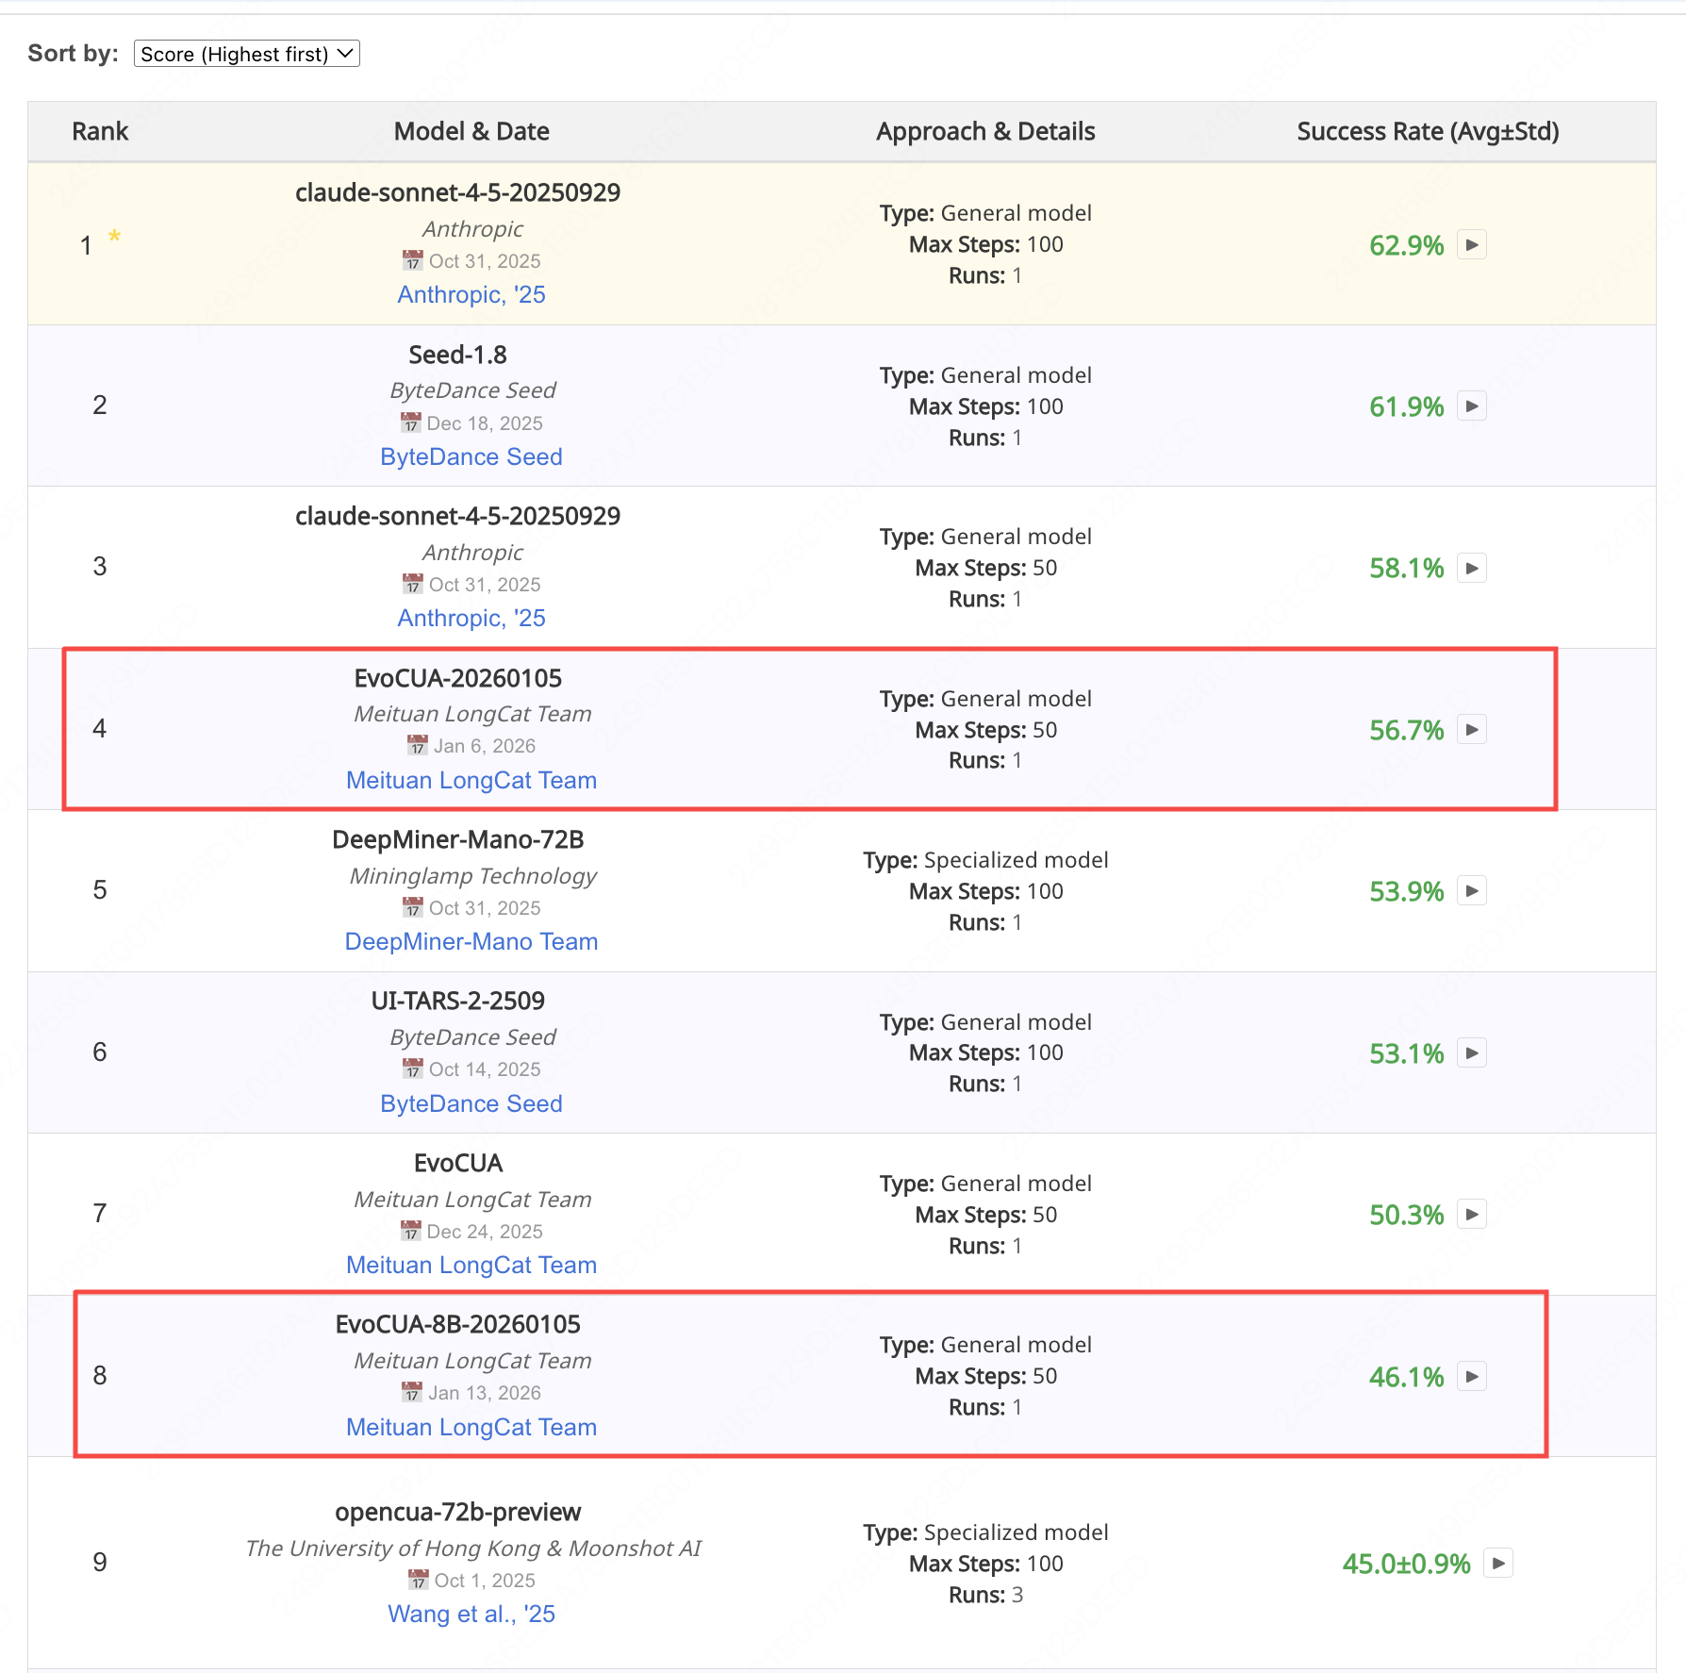Expand details for the 53.9% score row
Viewport: 1686px width, 1673px height.
click(x=1472, y=890)
